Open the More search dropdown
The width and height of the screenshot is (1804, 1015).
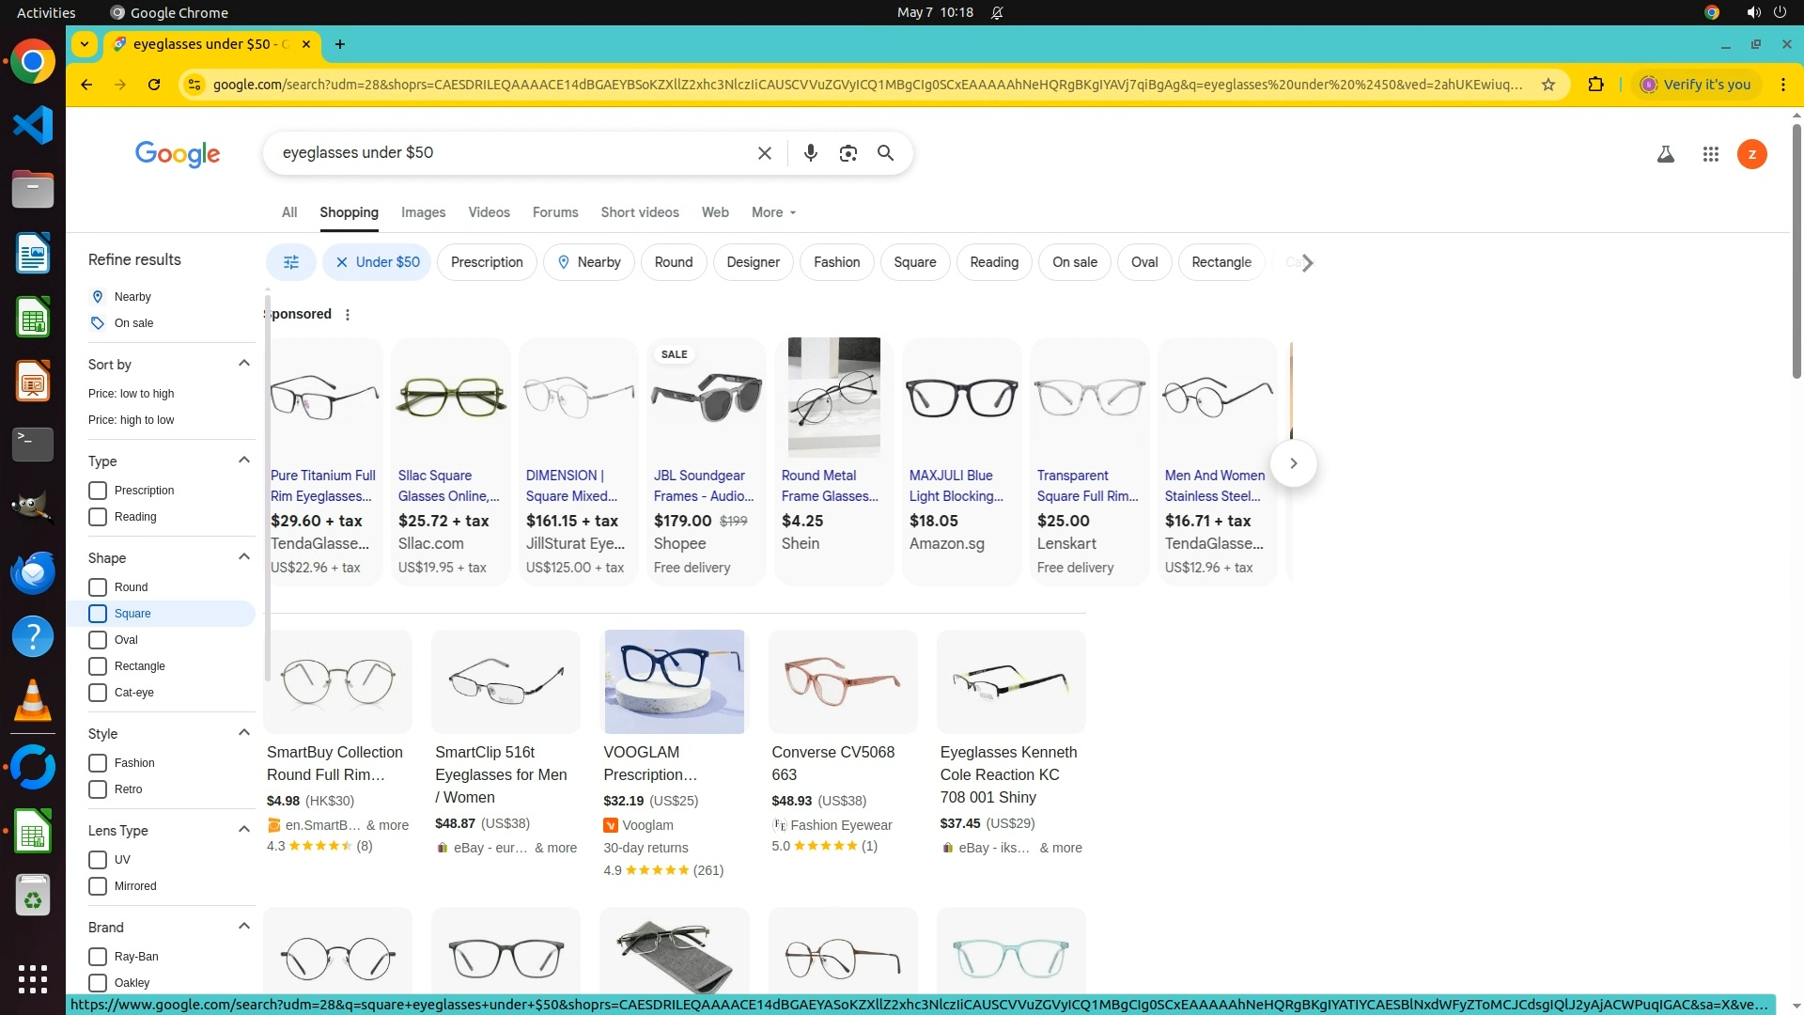(773, 212)
